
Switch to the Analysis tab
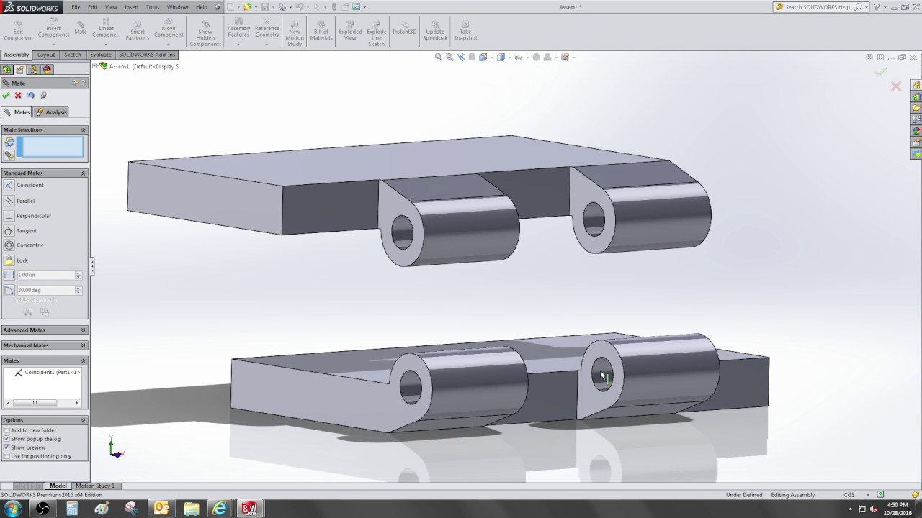[x=51, y=112]
